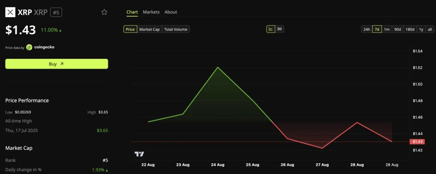Click the #5 rank badge next to XRP
This screenshot has height=174, width=436.
[56, 12]
